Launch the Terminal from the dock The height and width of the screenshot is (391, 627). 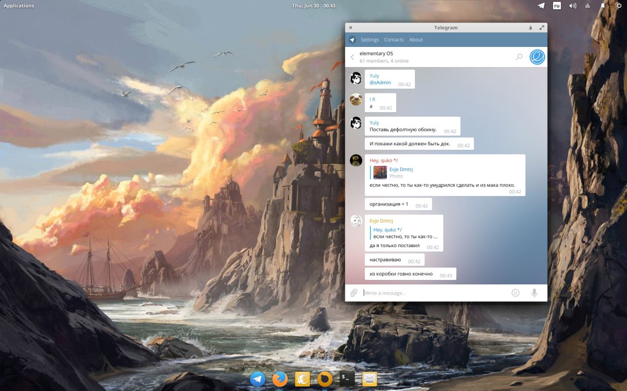(347, 379)
